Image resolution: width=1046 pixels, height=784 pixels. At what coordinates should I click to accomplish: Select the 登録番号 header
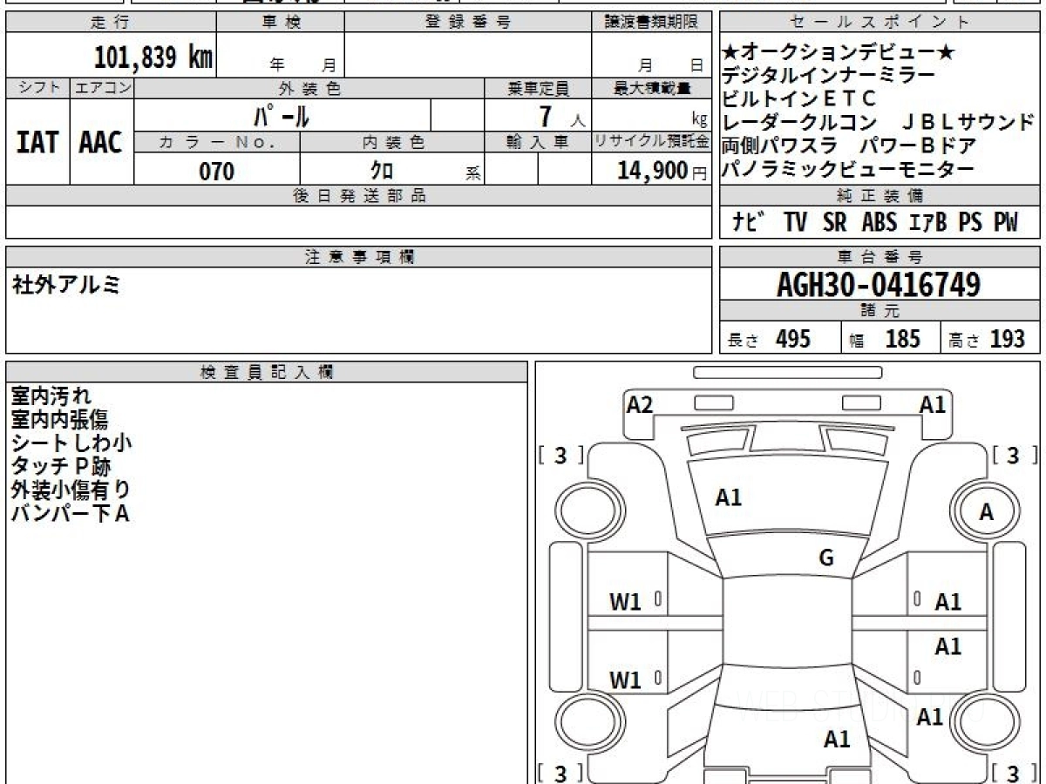[x=468, y=23]
